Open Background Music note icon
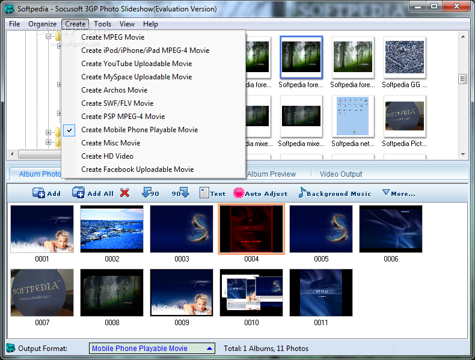 click(x=302, y=192)
